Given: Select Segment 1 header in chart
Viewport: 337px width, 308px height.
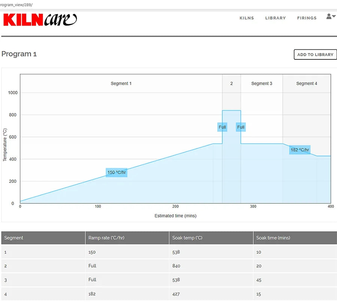Looking at the screenshot, I should click(121, 83).
